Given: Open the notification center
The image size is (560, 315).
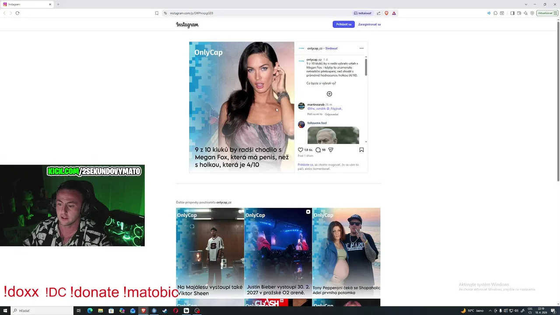Looking at the screenshot, I should pyautogui.click(x=553, y=311).
